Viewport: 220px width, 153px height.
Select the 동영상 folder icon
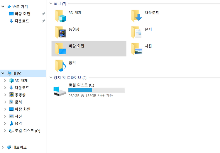tap(61, 32)
